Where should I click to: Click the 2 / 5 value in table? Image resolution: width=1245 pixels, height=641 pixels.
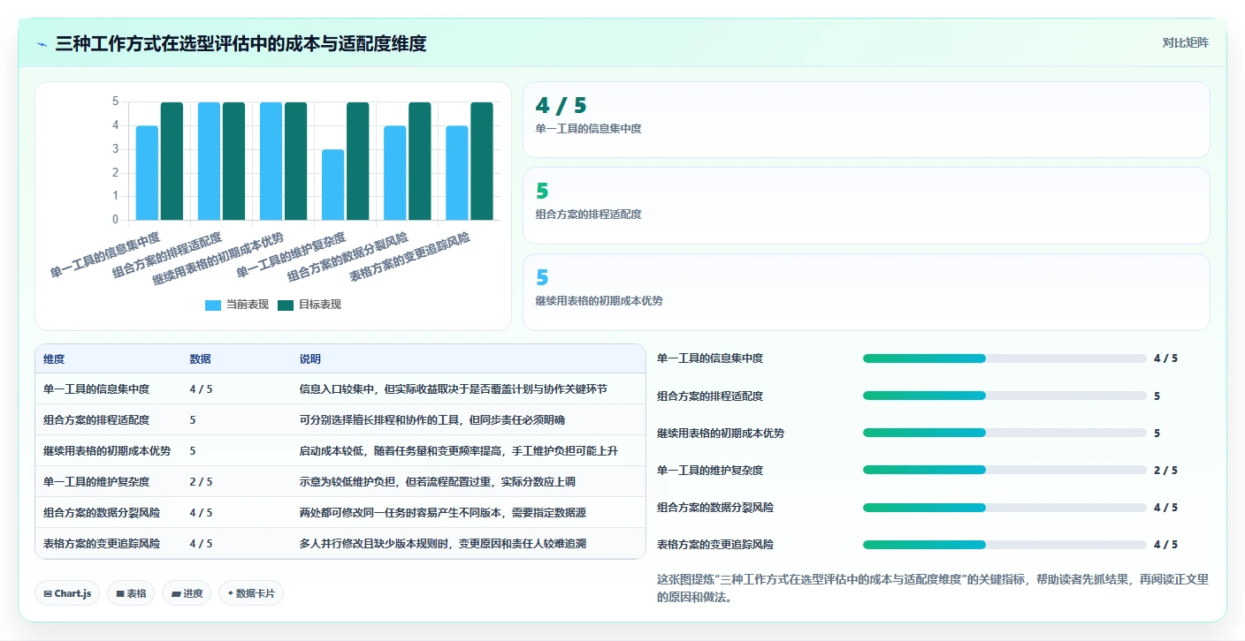[201, 482]
